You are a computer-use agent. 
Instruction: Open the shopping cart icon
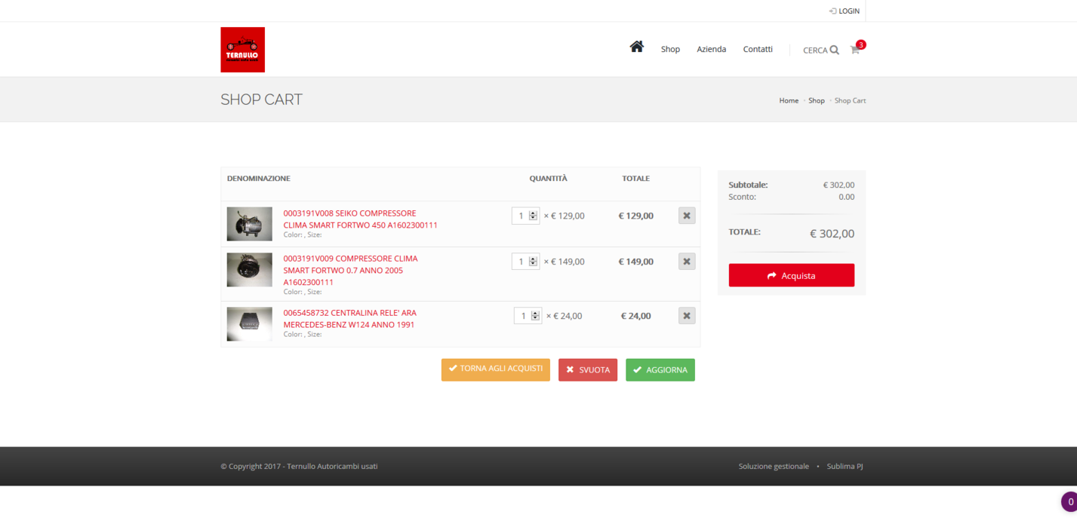click(855, 50)
